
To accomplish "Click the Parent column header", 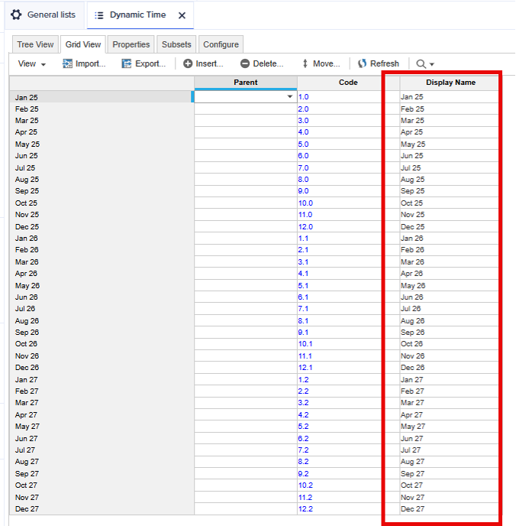I will pyautogui.click(x=246, y=83).
